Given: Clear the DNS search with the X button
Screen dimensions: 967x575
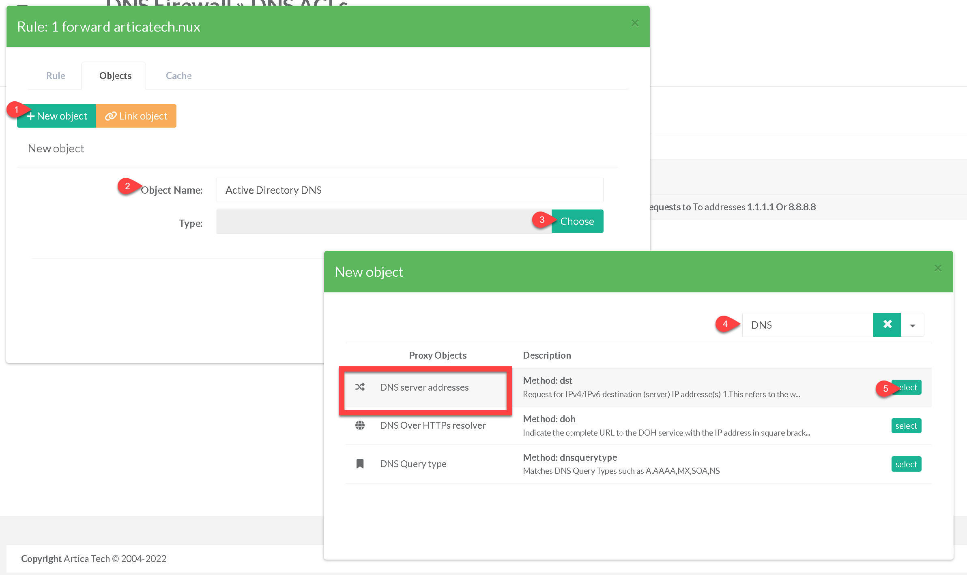Looking at the screenshot, I should click(x=887, y=325).
